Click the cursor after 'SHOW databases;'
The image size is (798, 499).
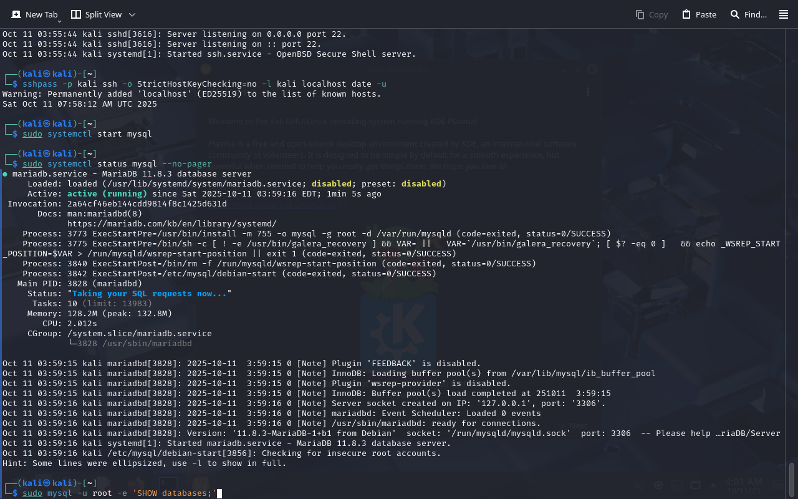pyautogui.click(x=219, y=493)
